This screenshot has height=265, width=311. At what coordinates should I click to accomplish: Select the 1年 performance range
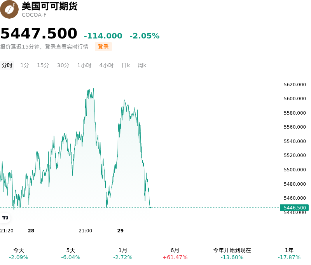[x=289, y=254]
